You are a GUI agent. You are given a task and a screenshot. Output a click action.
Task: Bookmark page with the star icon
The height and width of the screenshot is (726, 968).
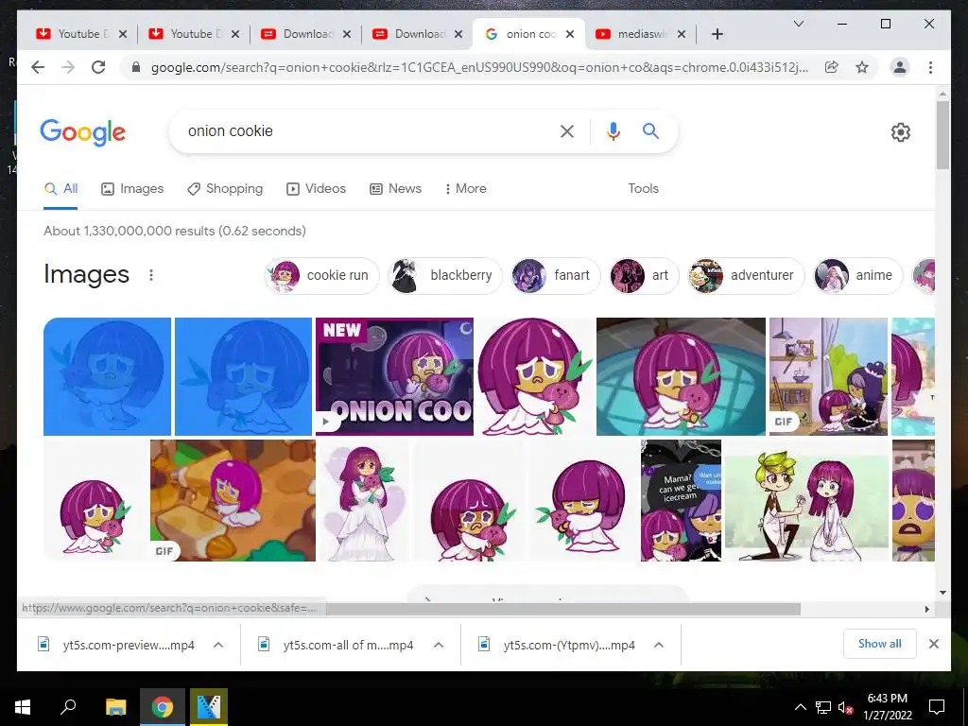pos(862,67)
